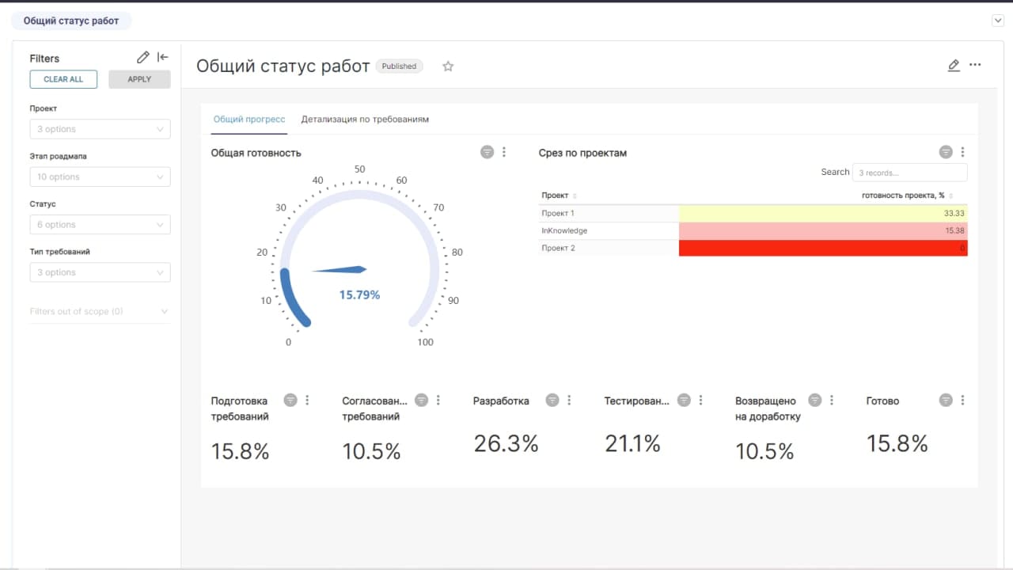Expand the Этап роадмапа dropdown
Viewport: 1013px width, 570px height.
100,177
